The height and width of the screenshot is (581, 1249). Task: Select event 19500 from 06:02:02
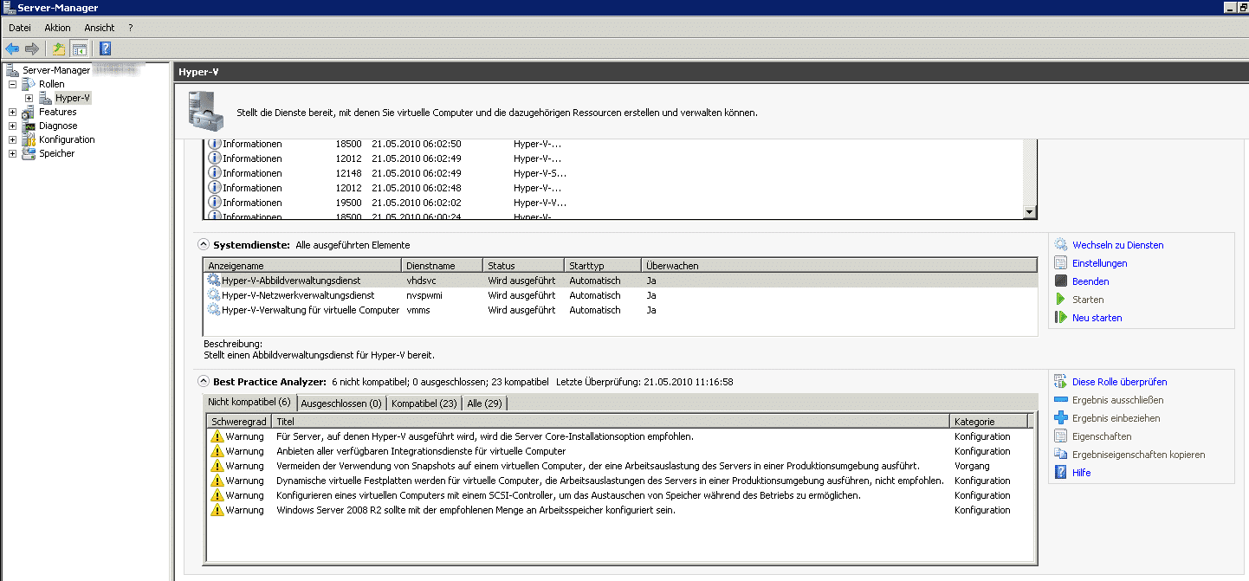pyautogui.click(x=615, y=203)
